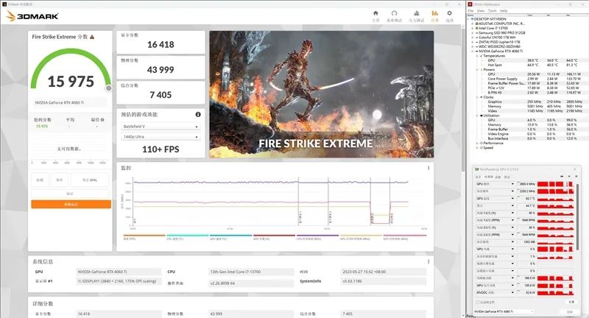Click the validate button above the orange button
This screenshot has width=589, height=318.
(x=70, y=194)
